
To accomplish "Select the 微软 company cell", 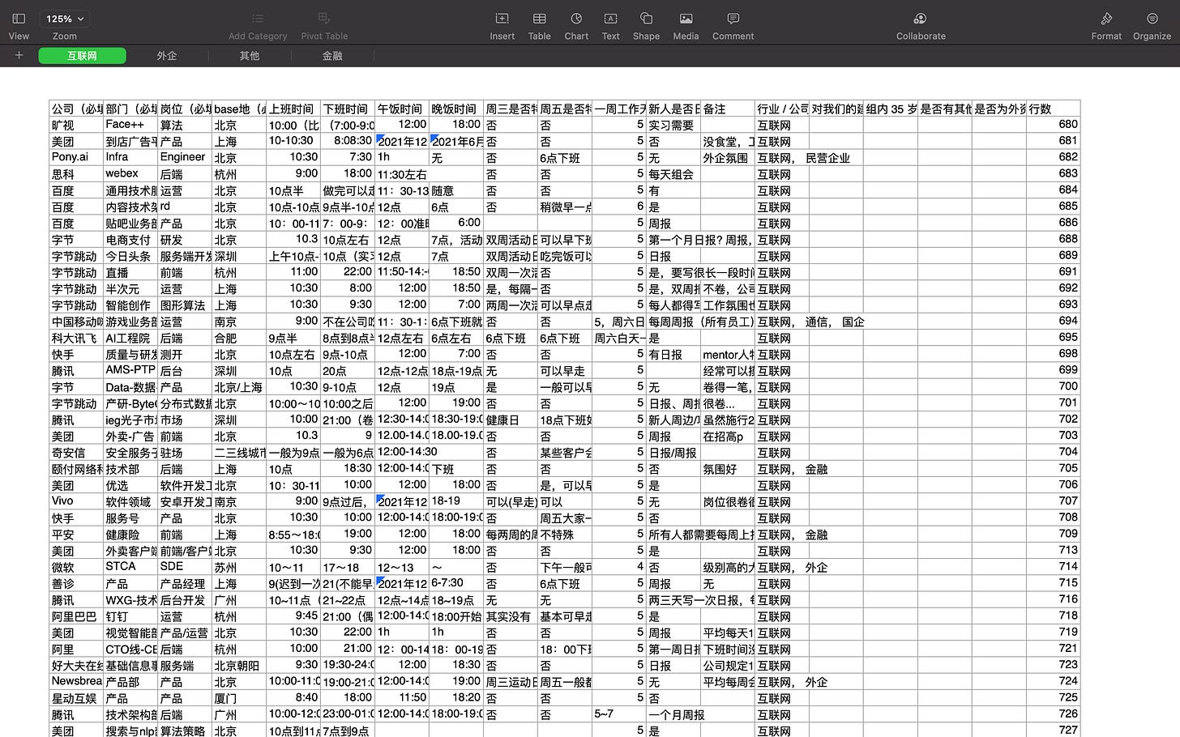I will point(76,567).
